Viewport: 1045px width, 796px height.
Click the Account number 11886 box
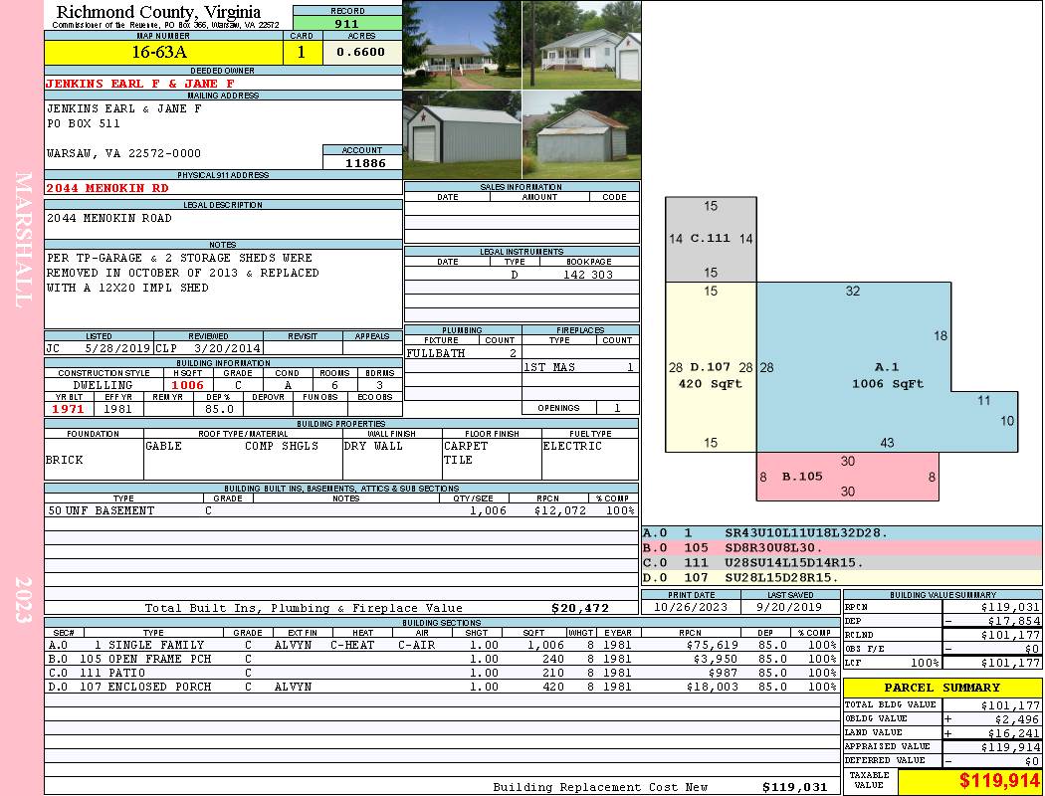pyautogui.click(x=362, y=162)
